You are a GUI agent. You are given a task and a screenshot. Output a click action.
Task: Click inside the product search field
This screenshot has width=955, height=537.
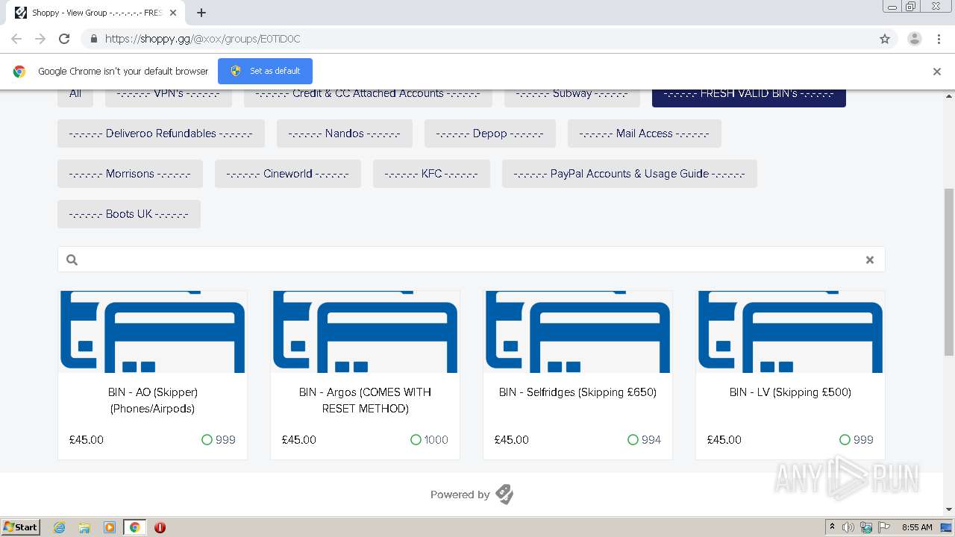coord(472,260)
